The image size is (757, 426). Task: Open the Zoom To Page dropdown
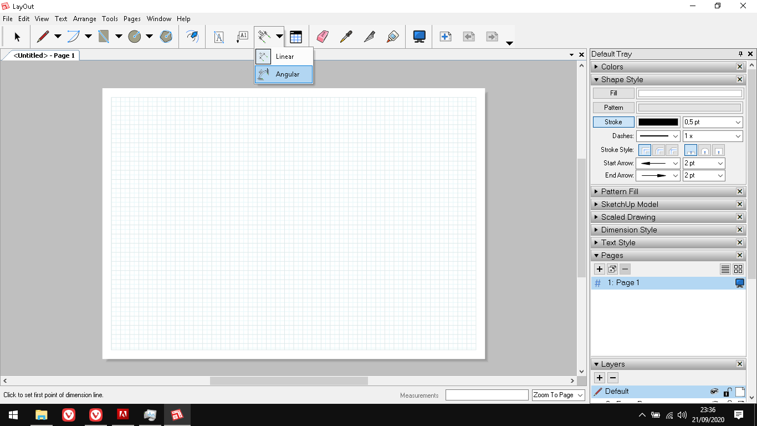click(558, 395)
